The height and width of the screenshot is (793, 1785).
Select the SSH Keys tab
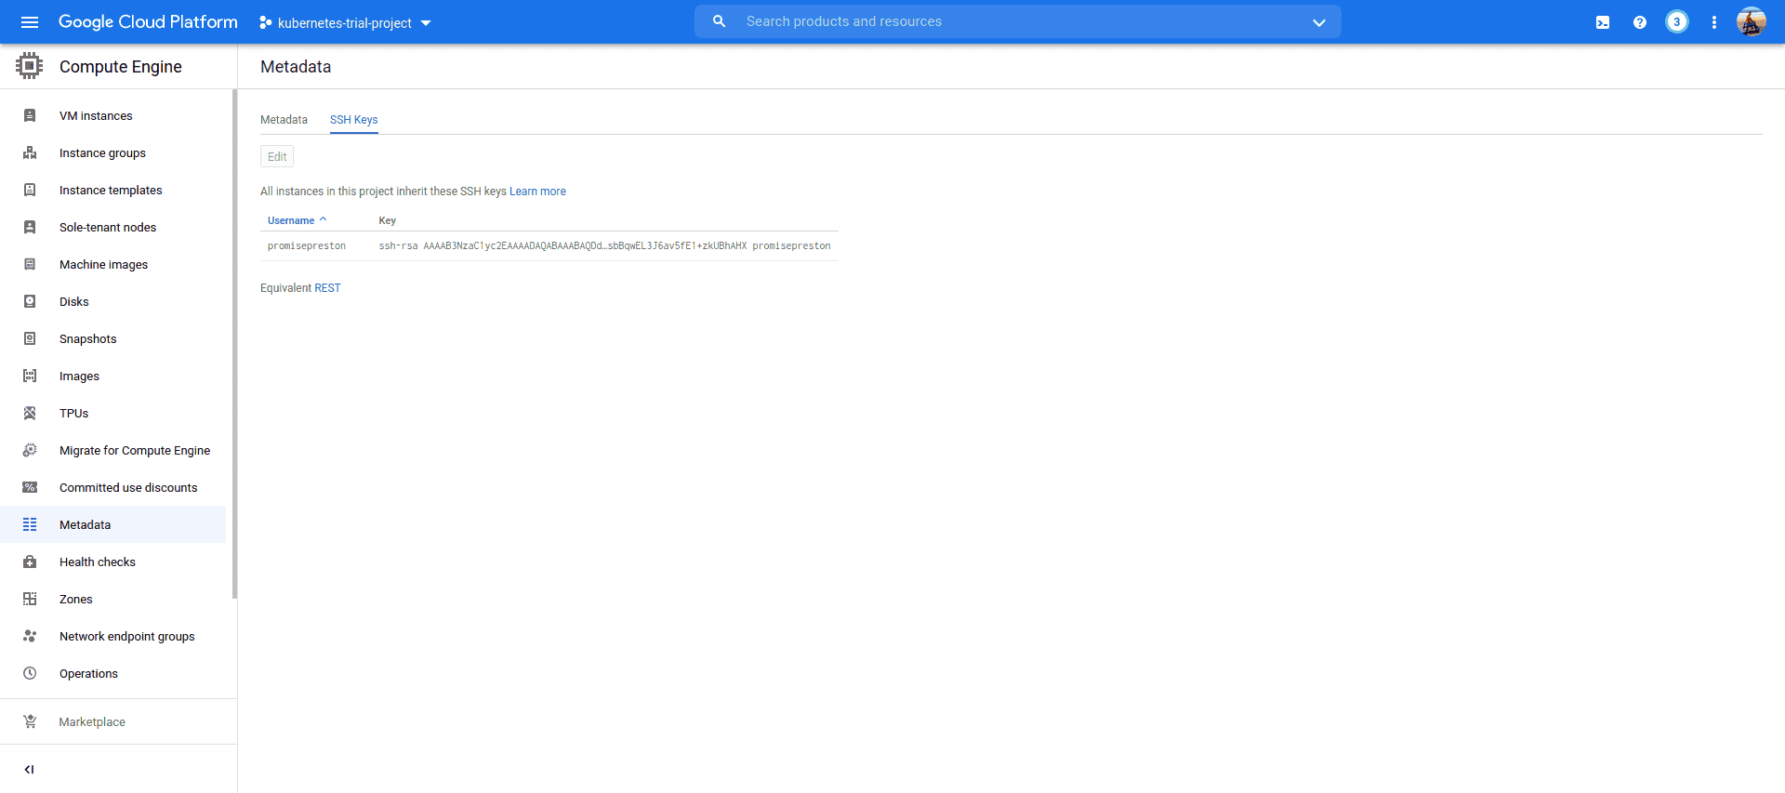coord(353,120)
